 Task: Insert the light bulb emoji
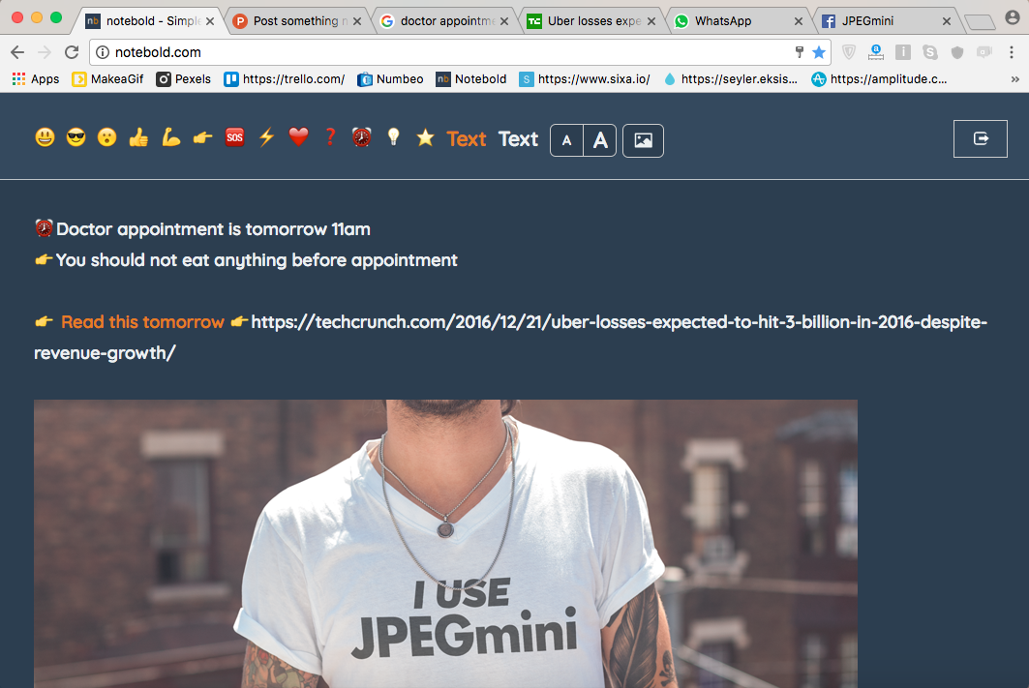[x=393, y=137]
